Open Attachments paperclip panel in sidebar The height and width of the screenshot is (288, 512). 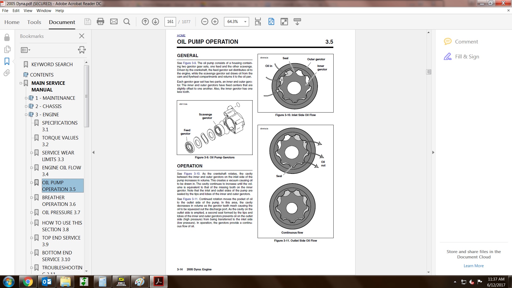coord(7,73)
